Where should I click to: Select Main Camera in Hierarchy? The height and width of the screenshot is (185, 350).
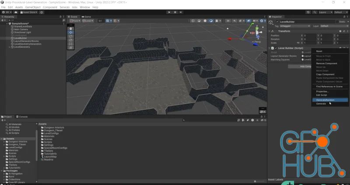(x=21, y=29)
